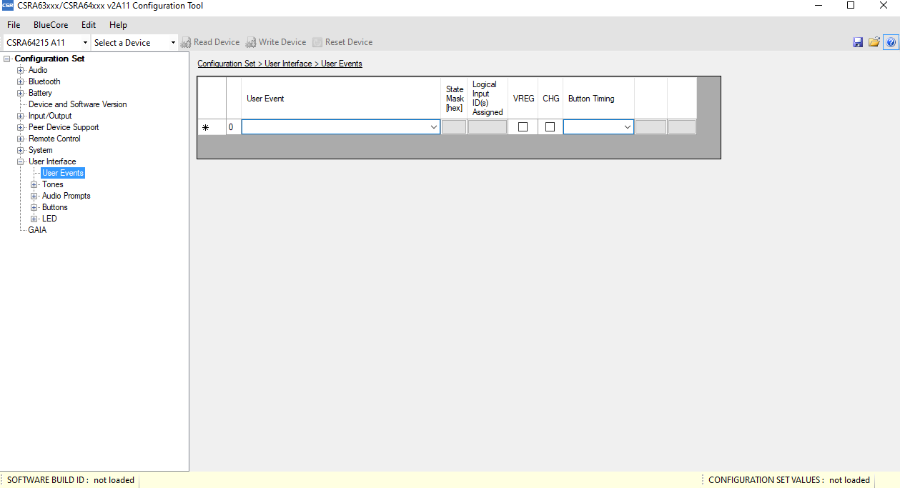Tick the CHG checkbox in row 0
Image resolution: width=900 pixels, height=488 pixels.
[550, 127]
